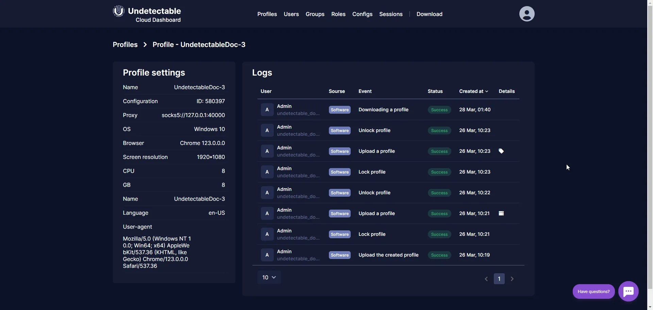653x310 pixels.
Task: Click the Sourse column header
Action: (x=337, y=91)
